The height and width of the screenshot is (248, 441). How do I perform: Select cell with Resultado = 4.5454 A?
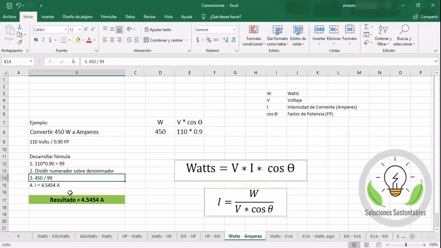(76, 200)
